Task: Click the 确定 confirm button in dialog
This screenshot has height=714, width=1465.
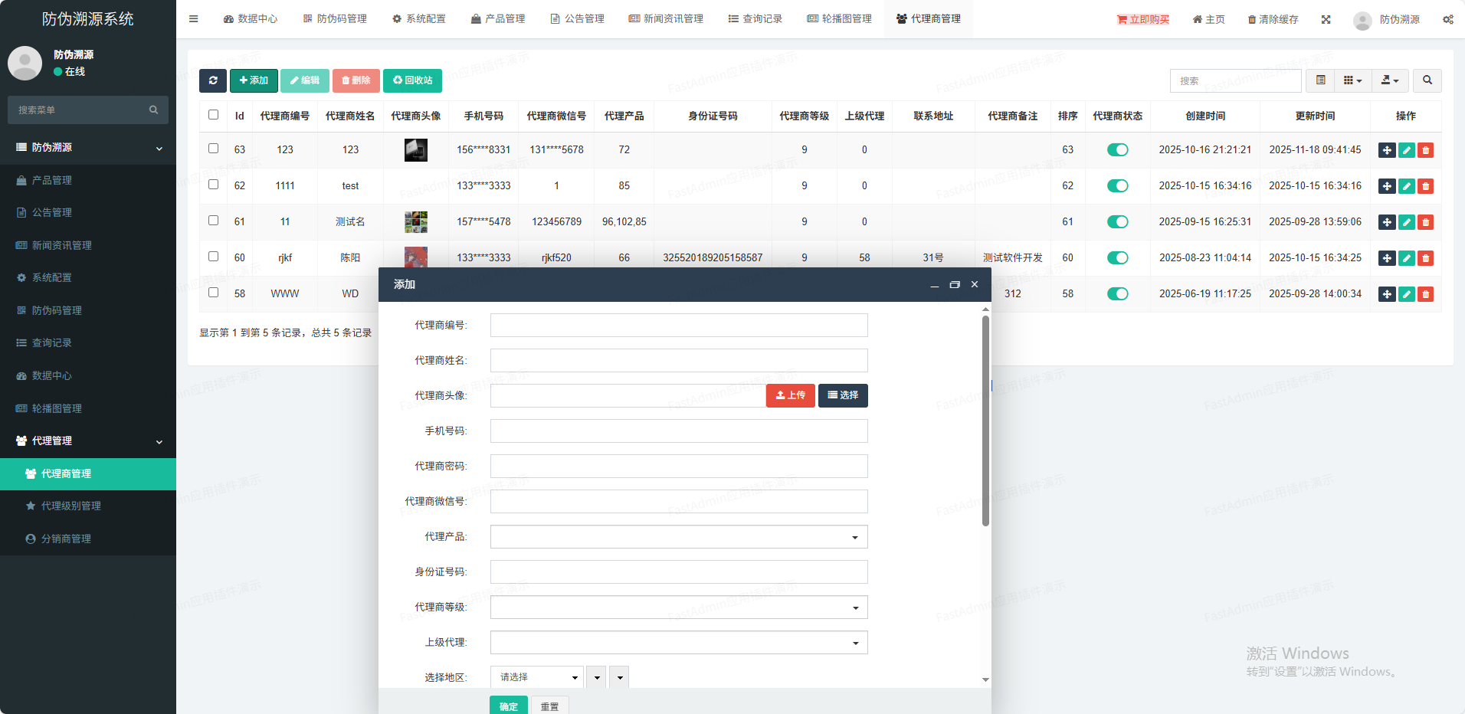Action: [x=508, y=706]
